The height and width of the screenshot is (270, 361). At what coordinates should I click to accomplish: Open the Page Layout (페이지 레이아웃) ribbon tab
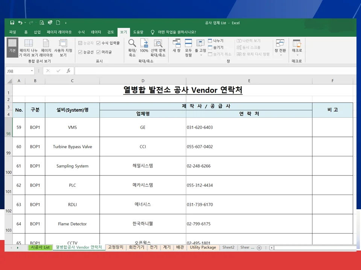coord(59,32)
